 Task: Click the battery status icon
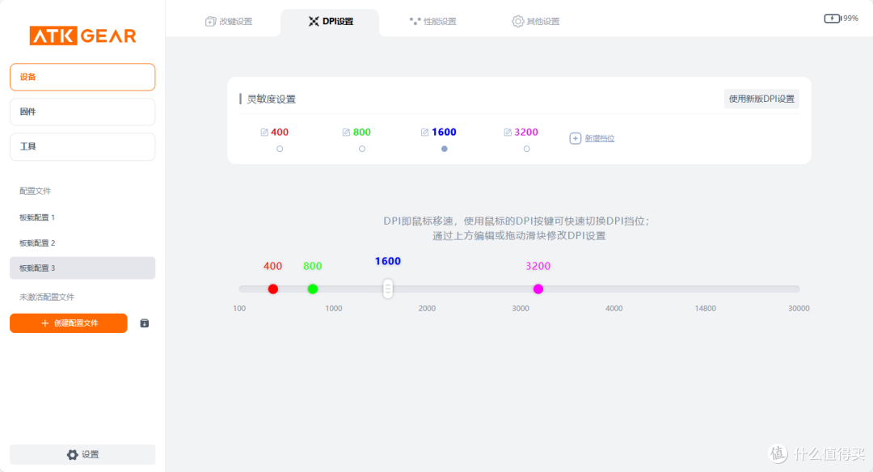(x=833, y=19)
